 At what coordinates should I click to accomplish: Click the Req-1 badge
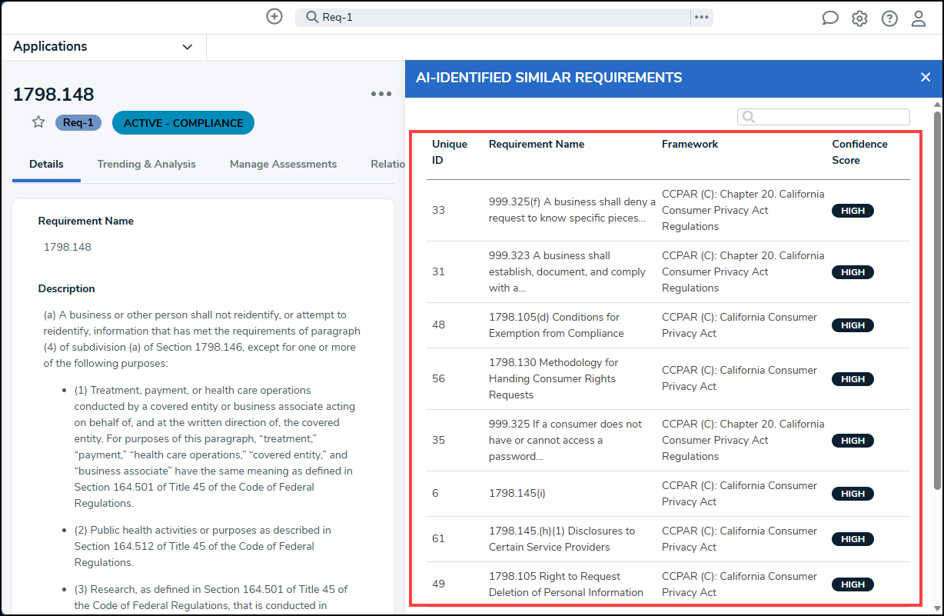coord(78,123)
